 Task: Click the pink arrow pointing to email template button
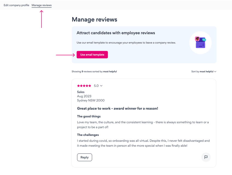click(x=65, y=55)
